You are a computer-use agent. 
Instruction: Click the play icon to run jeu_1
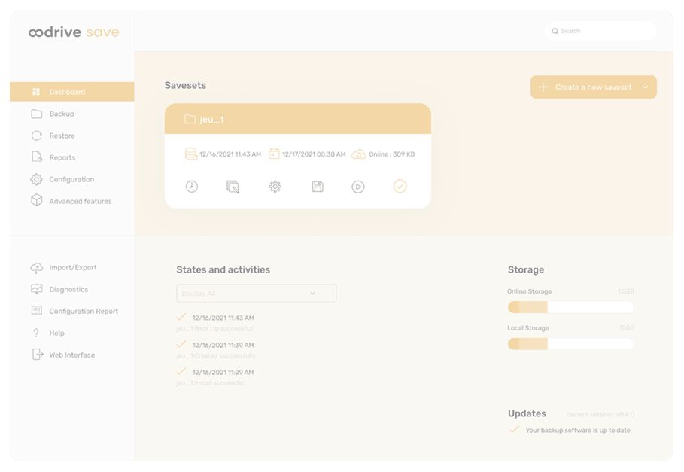pos(358,187)
